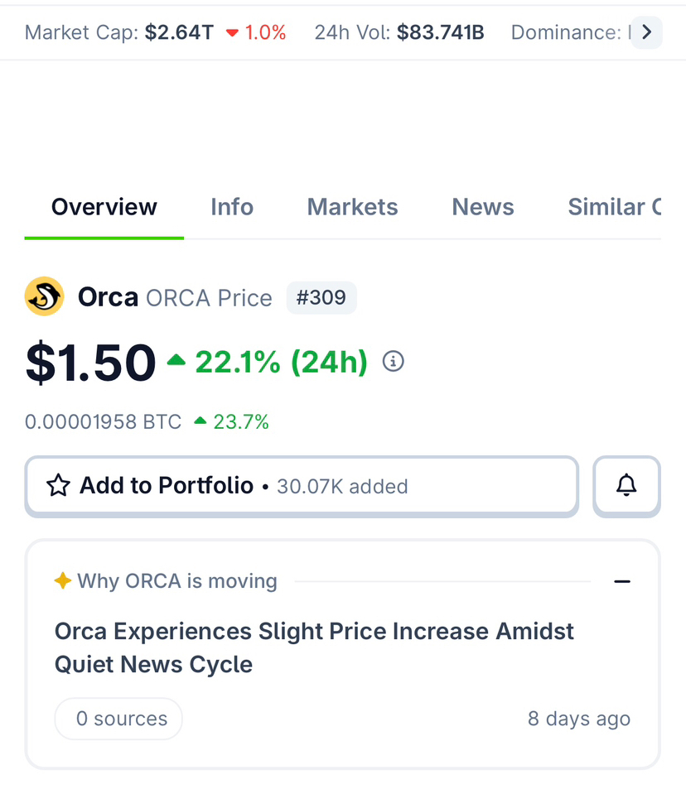Go to the Markets tab
This screenshot has width=686, height=789.
pos(352,207)
